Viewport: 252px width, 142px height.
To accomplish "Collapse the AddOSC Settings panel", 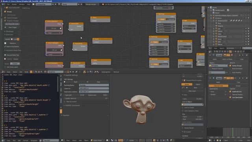I will (x=65, y=75).
